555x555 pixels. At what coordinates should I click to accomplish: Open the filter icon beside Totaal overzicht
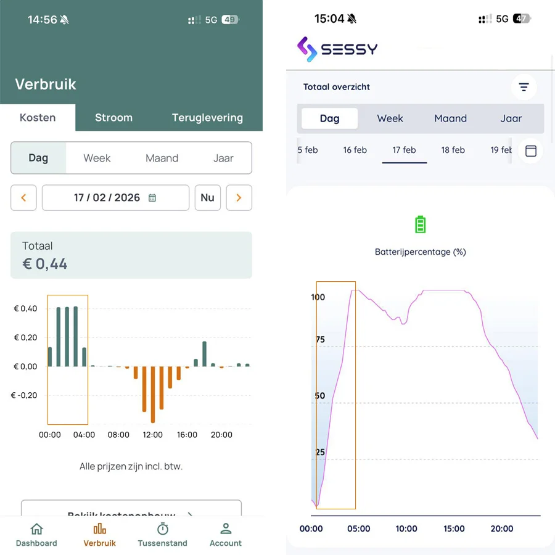(524, 87)
